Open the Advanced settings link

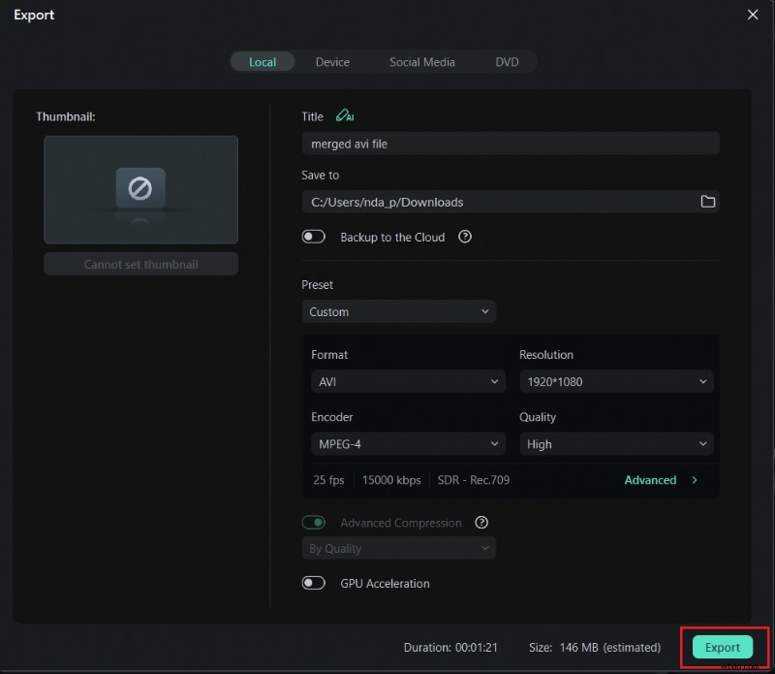click(651, 480)
